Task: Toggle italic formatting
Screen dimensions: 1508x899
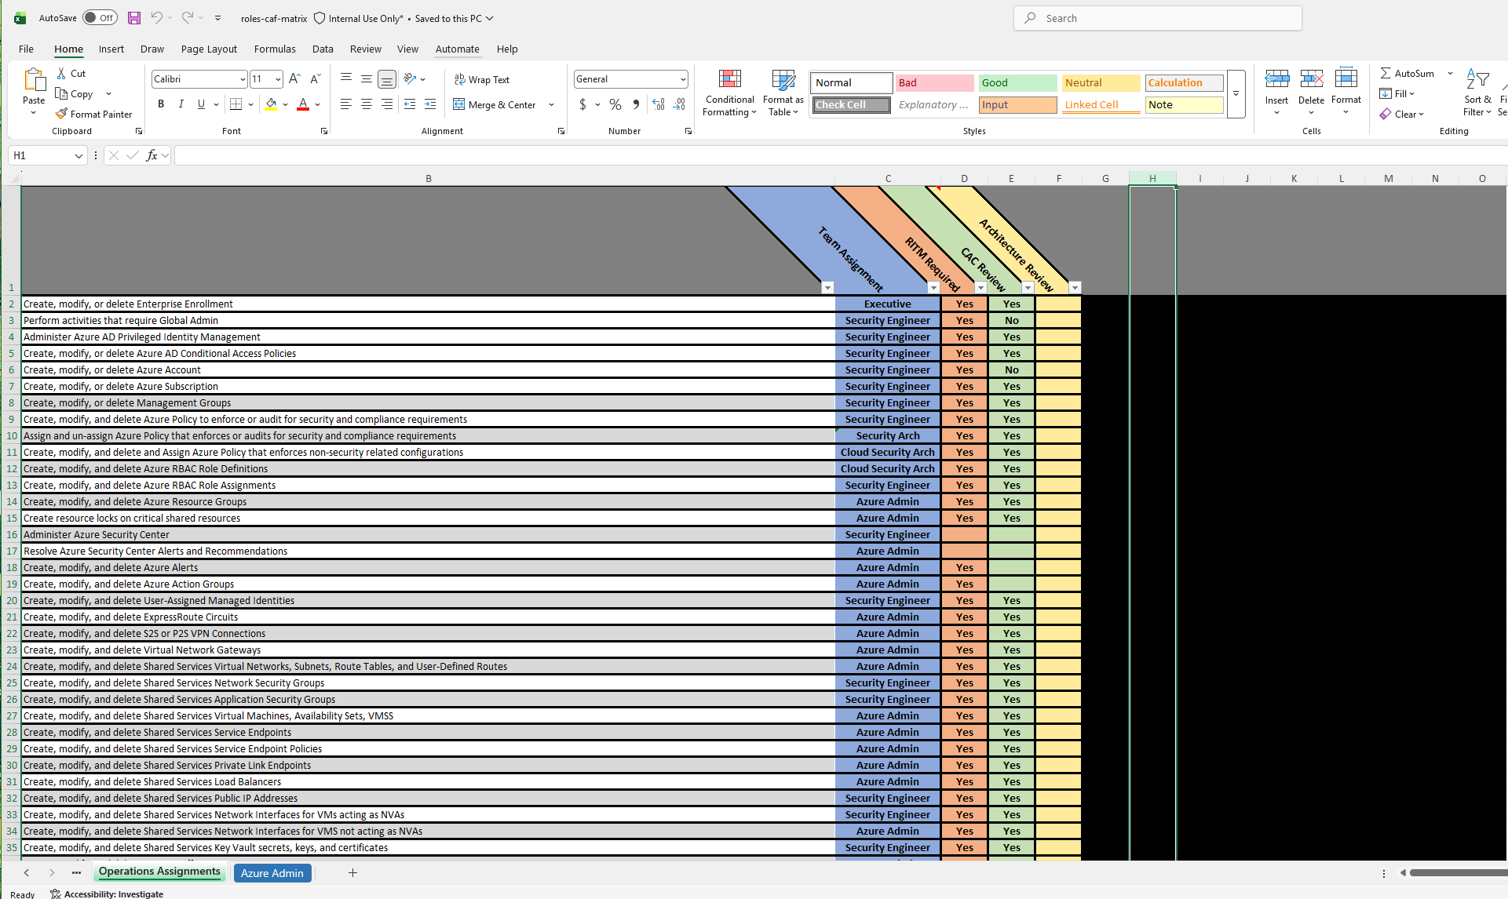Action: coord(181,104)
